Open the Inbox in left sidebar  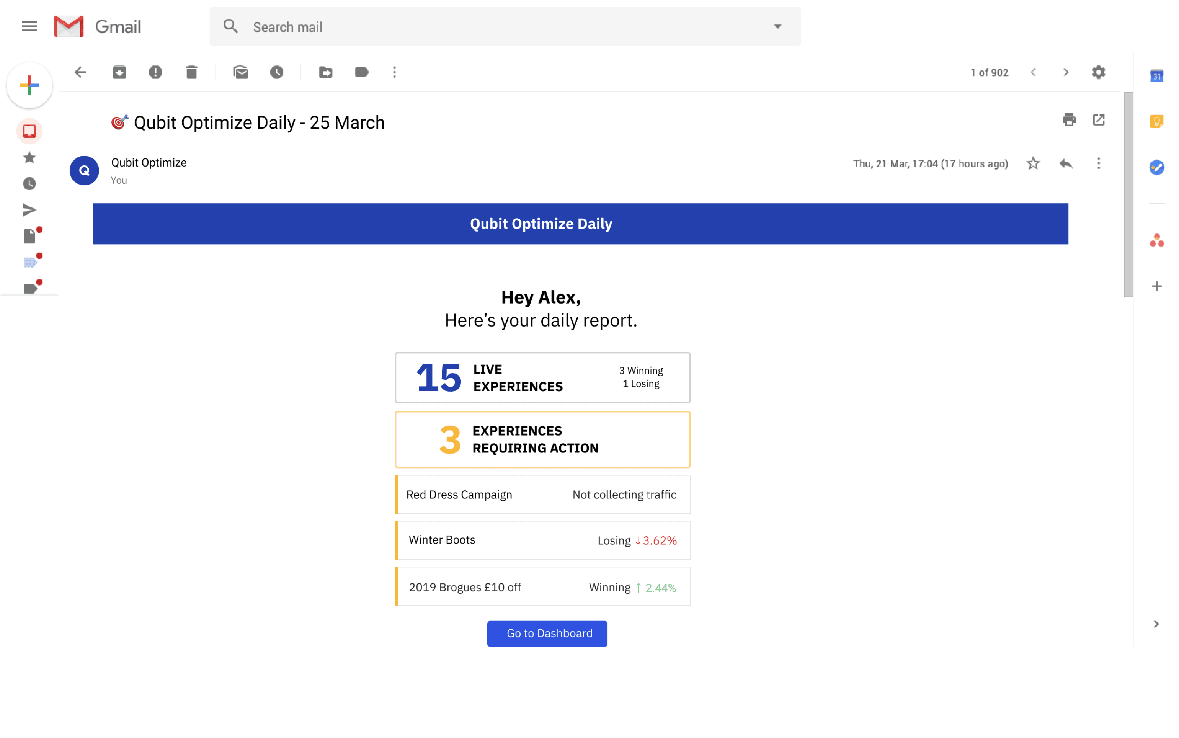[x=29, y=131]
